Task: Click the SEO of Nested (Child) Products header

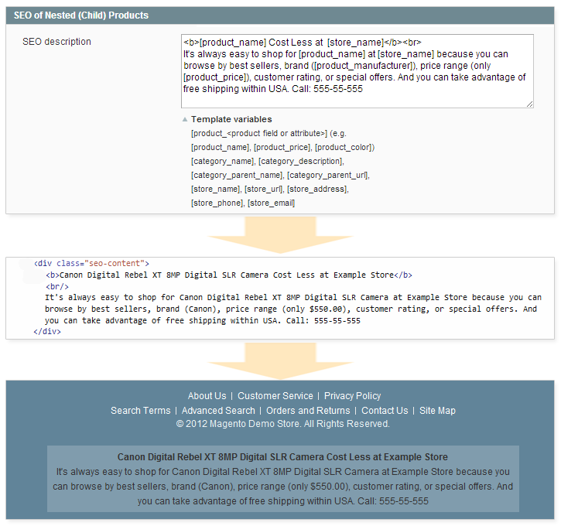Action: pyautogui.click(x=81, y=15)
